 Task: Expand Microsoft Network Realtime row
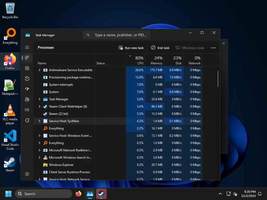pyautogui.click(x=39, y=150)
